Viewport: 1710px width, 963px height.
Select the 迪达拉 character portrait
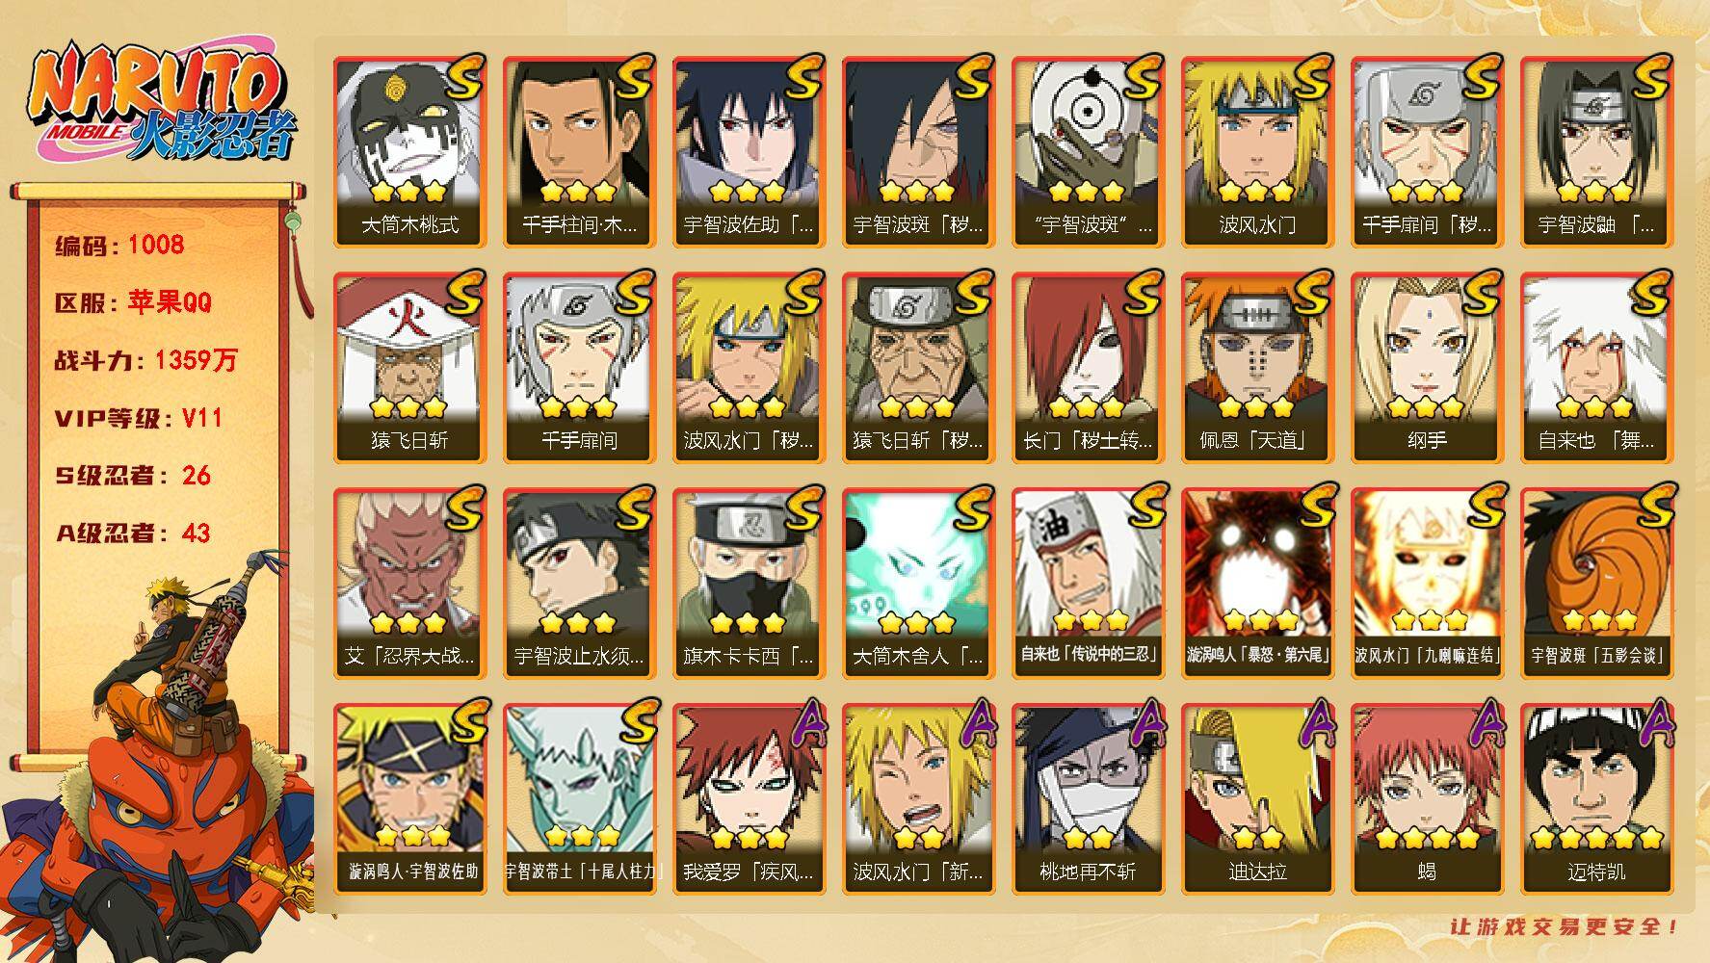[1257, 798]
